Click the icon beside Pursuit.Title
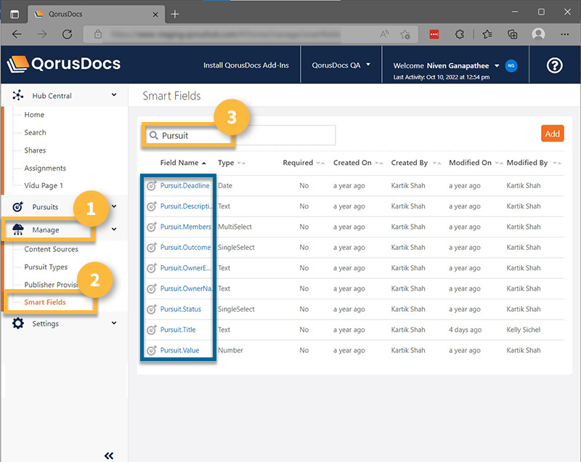 point(152,330)
